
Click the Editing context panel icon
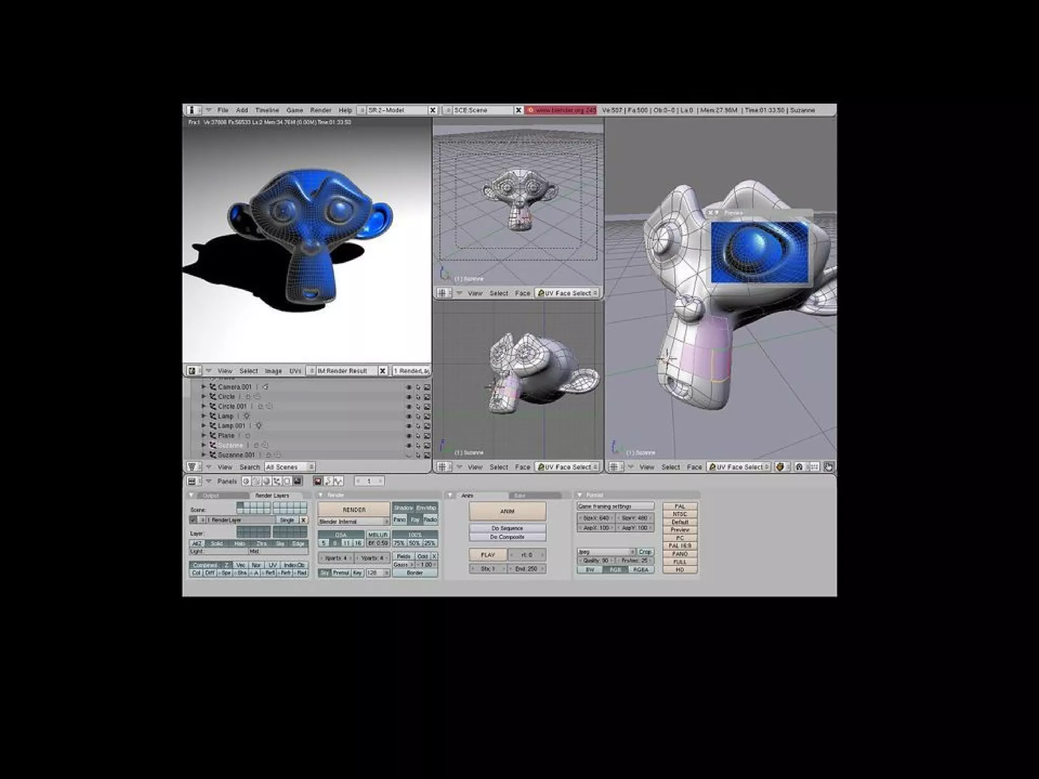(287, 481)
